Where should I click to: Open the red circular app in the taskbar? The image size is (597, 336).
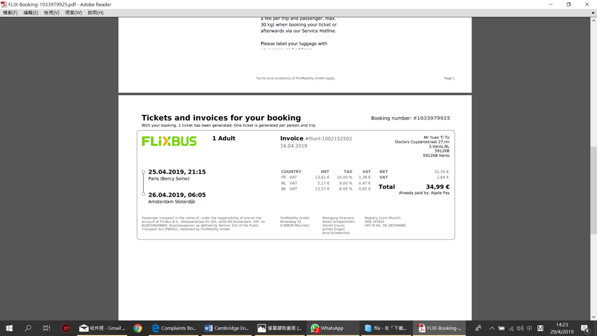tap(66, 328)
